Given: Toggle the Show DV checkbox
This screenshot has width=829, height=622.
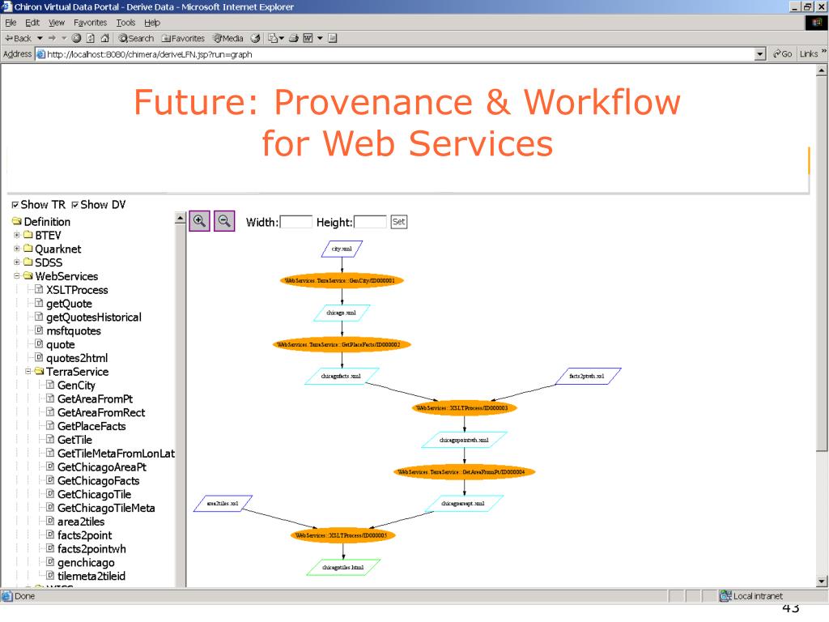Looking at the screenshot, I should click(x=75, y=205).
